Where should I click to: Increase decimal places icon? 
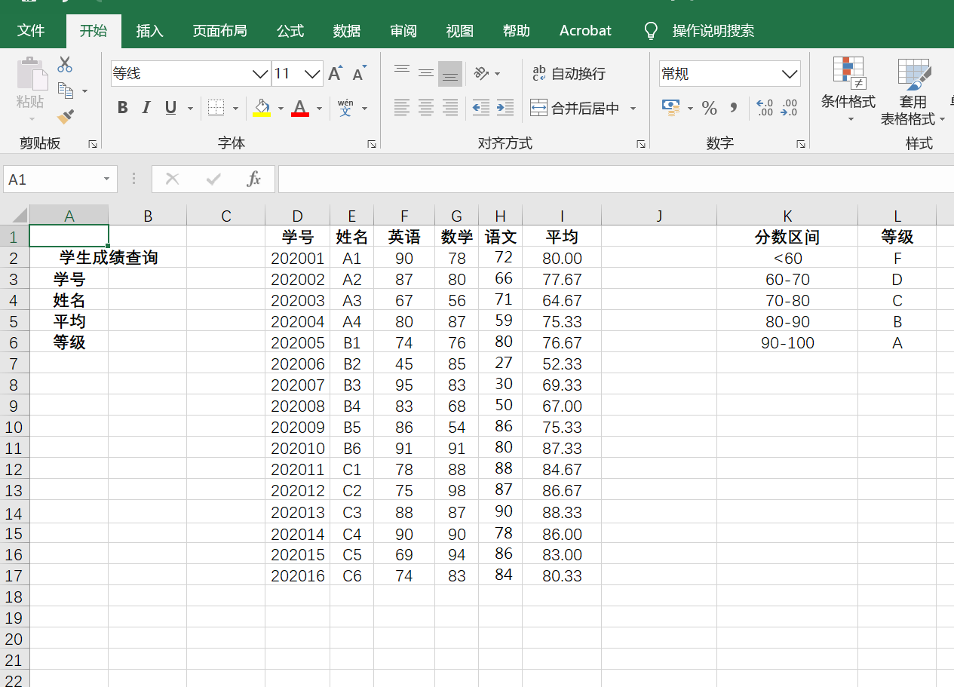coord(764,108)
